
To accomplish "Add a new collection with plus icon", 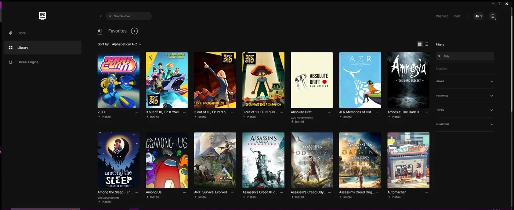I will pos(134,31).
